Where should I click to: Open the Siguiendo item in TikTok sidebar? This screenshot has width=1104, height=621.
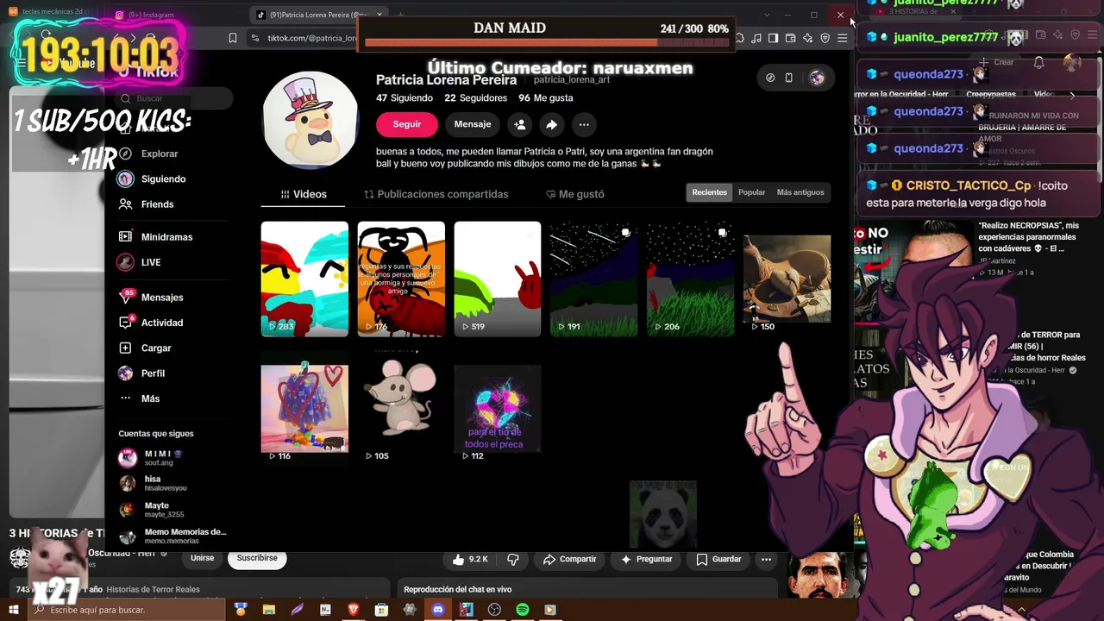click(152, 179)
